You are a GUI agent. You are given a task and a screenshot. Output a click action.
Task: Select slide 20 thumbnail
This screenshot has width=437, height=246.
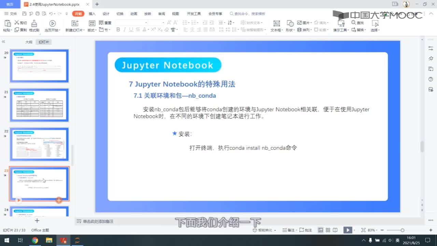[x=39, y=66]
